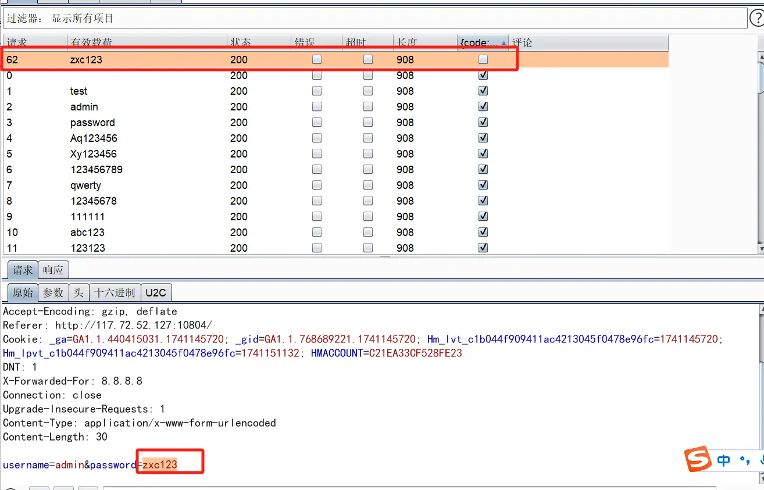This screenshot has width=764, height=490.
Task: Open the 十六进制 view tab
Action: pos(115,292)
